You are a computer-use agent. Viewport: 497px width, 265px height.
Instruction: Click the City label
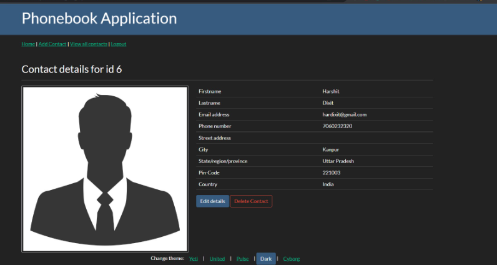pos(203,149)
